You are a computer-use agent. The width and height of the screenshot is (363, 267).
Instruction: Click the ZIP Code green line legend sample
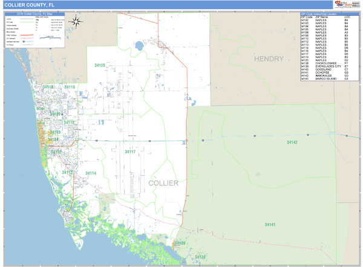[x=28, y=22]
